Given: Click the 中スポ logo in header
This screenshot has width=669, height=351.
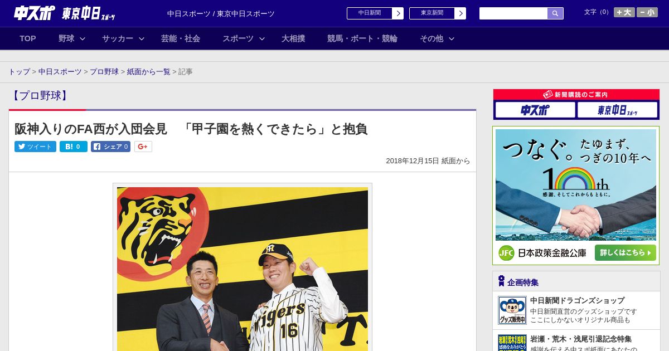Looking at the screenshot, I should (x=33, y=13).
